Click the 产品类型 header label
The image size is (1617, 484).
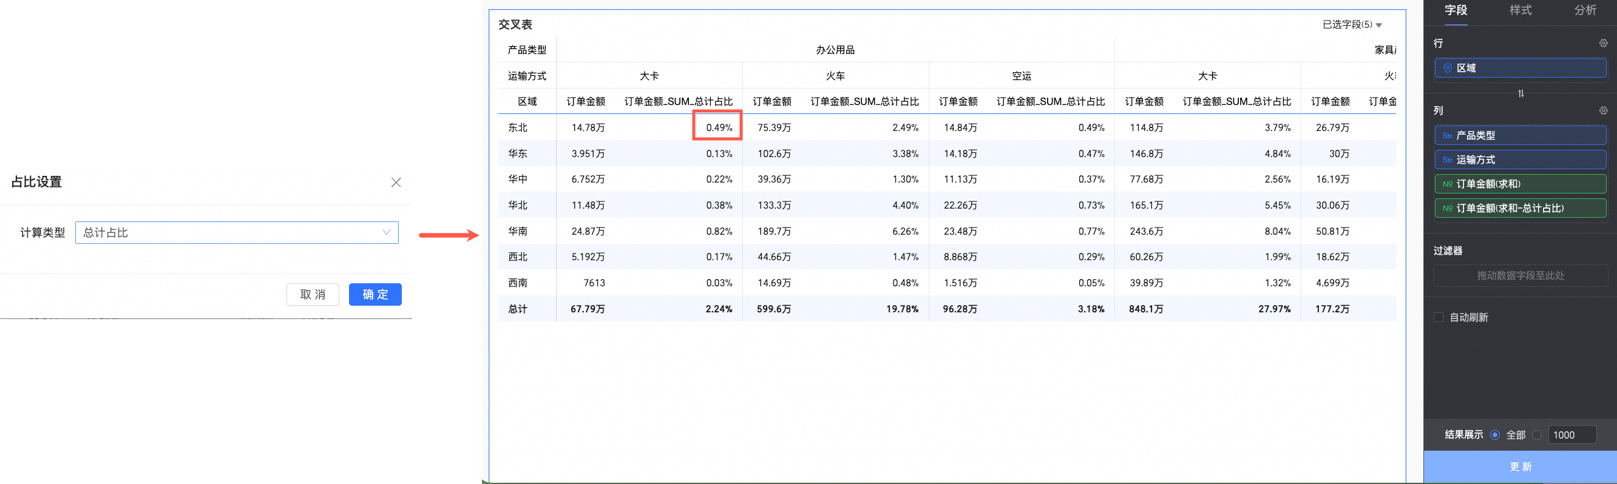(527, 50)
